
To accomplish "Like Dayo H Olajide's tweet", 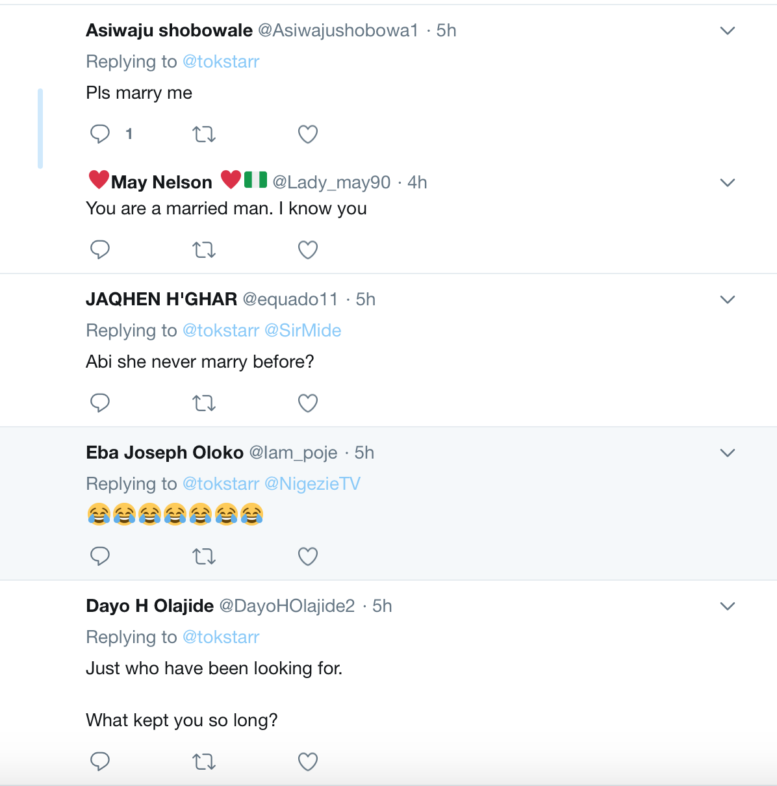I will click(308, 761).
